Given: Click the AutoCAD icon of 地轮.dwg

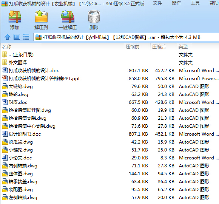Looking at the screenshot, I should coord(5,94).
